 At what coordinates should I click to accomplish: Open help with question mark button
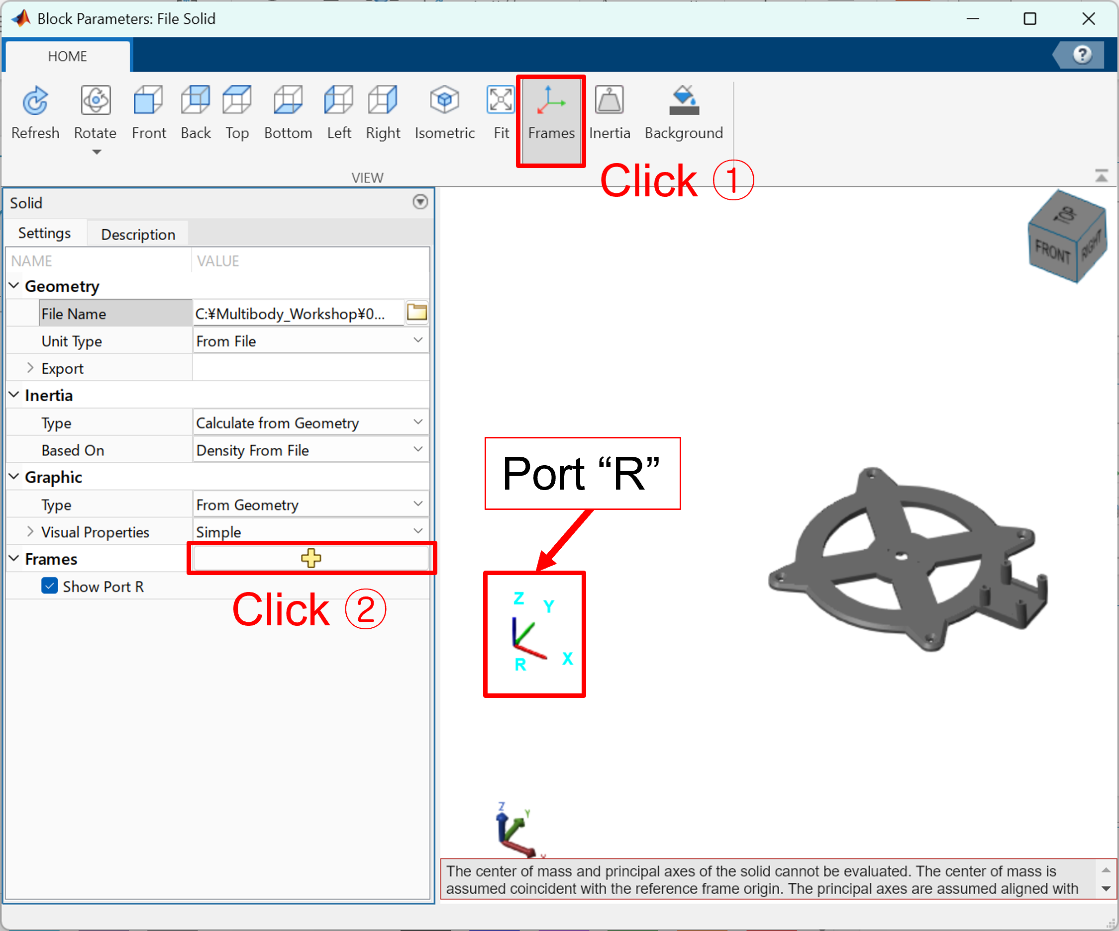coord(1082,55)
